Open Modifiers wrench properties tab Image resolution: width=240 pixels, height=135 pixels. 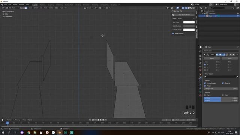coord(200,78)
